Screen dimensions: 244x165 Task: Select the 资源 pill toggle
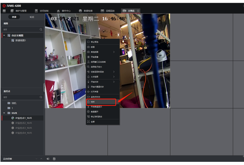[x=14, y=17]
